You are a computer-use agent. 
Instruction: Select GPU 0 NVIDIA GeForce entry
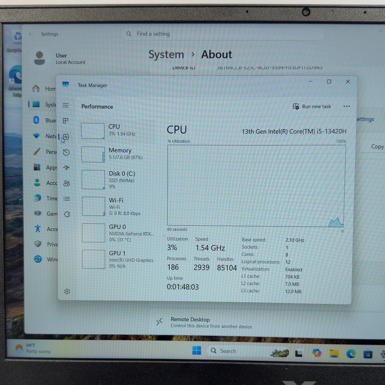coord(118,233)
